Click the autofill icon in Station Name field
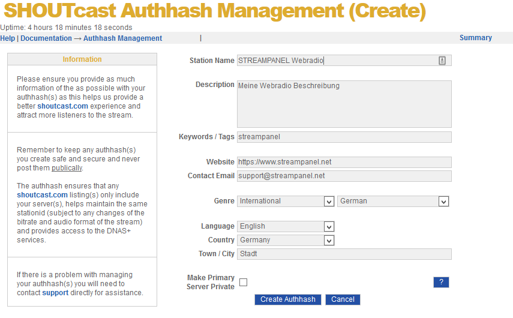The width and height of the screenshot is (513, 318). point(442,61)
